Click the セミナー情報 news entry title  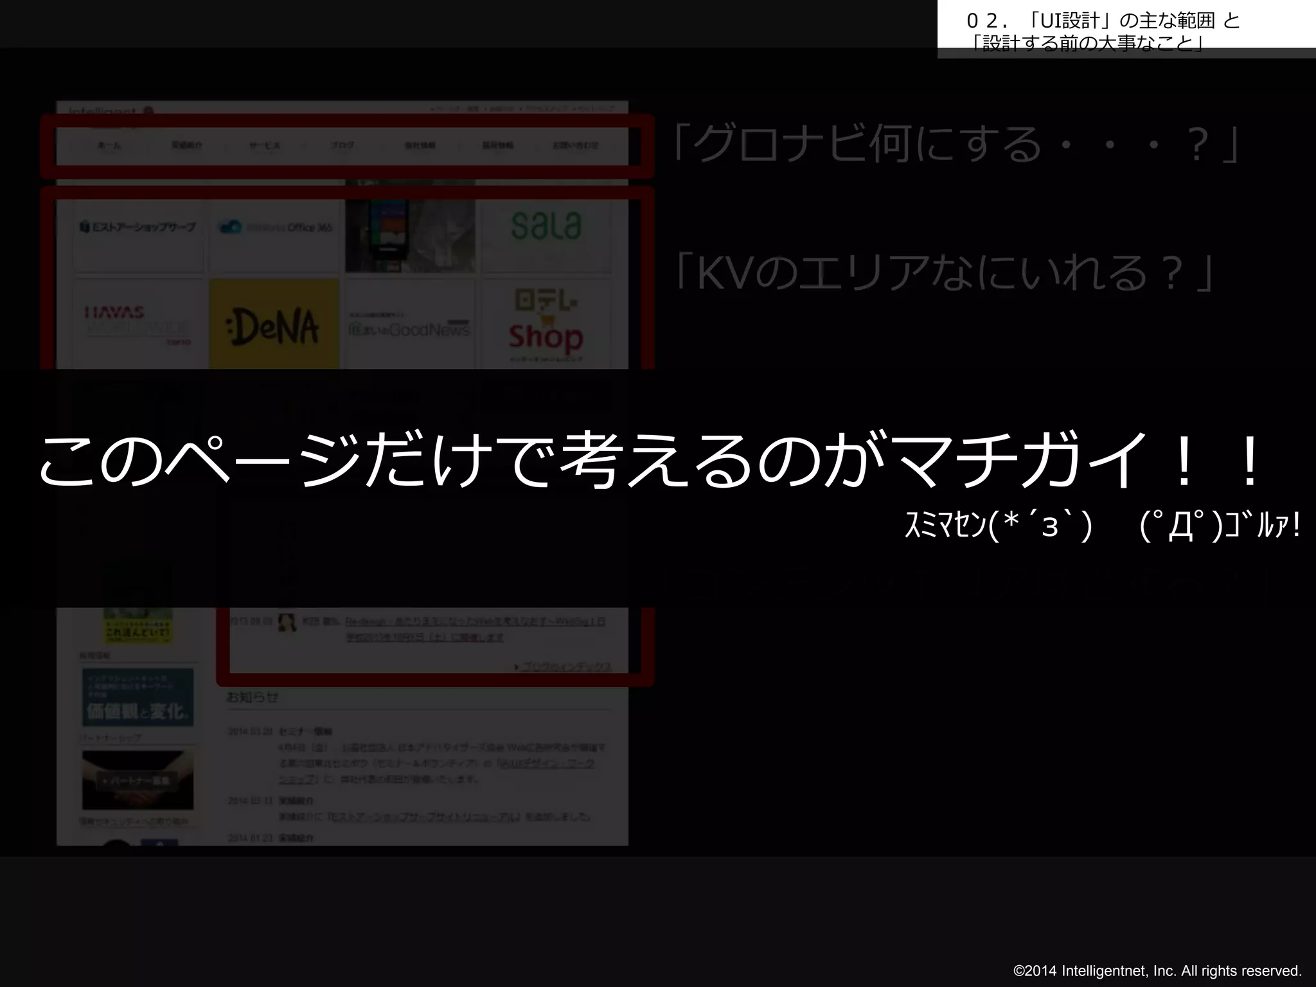pos(306,732)
